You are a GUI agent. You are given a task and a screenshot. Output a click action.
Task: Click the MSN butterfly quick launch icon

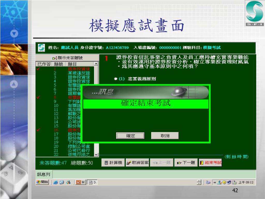(68, 182)
